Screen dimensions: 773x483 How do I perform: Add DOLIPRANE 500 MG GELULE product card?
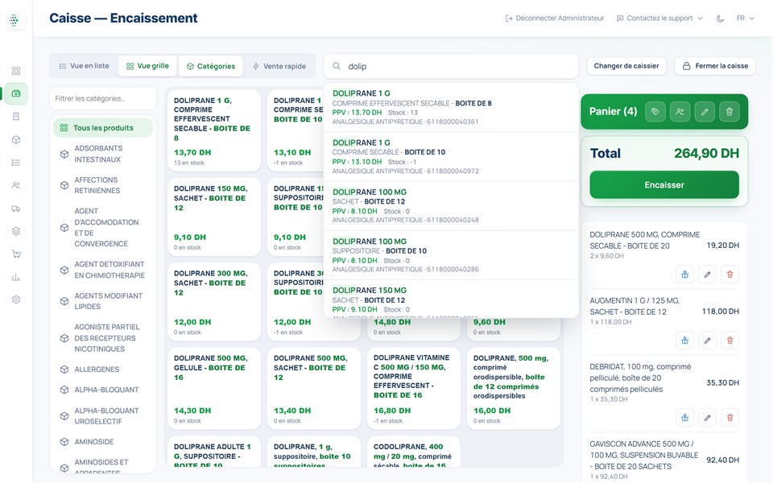pos(214,388)
